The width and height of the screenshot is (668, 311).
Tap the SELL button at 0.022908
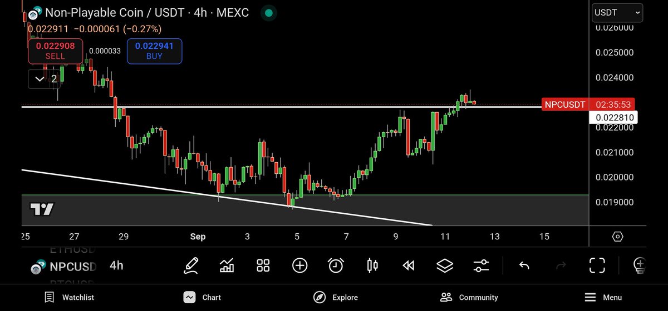tap(55, 51)
